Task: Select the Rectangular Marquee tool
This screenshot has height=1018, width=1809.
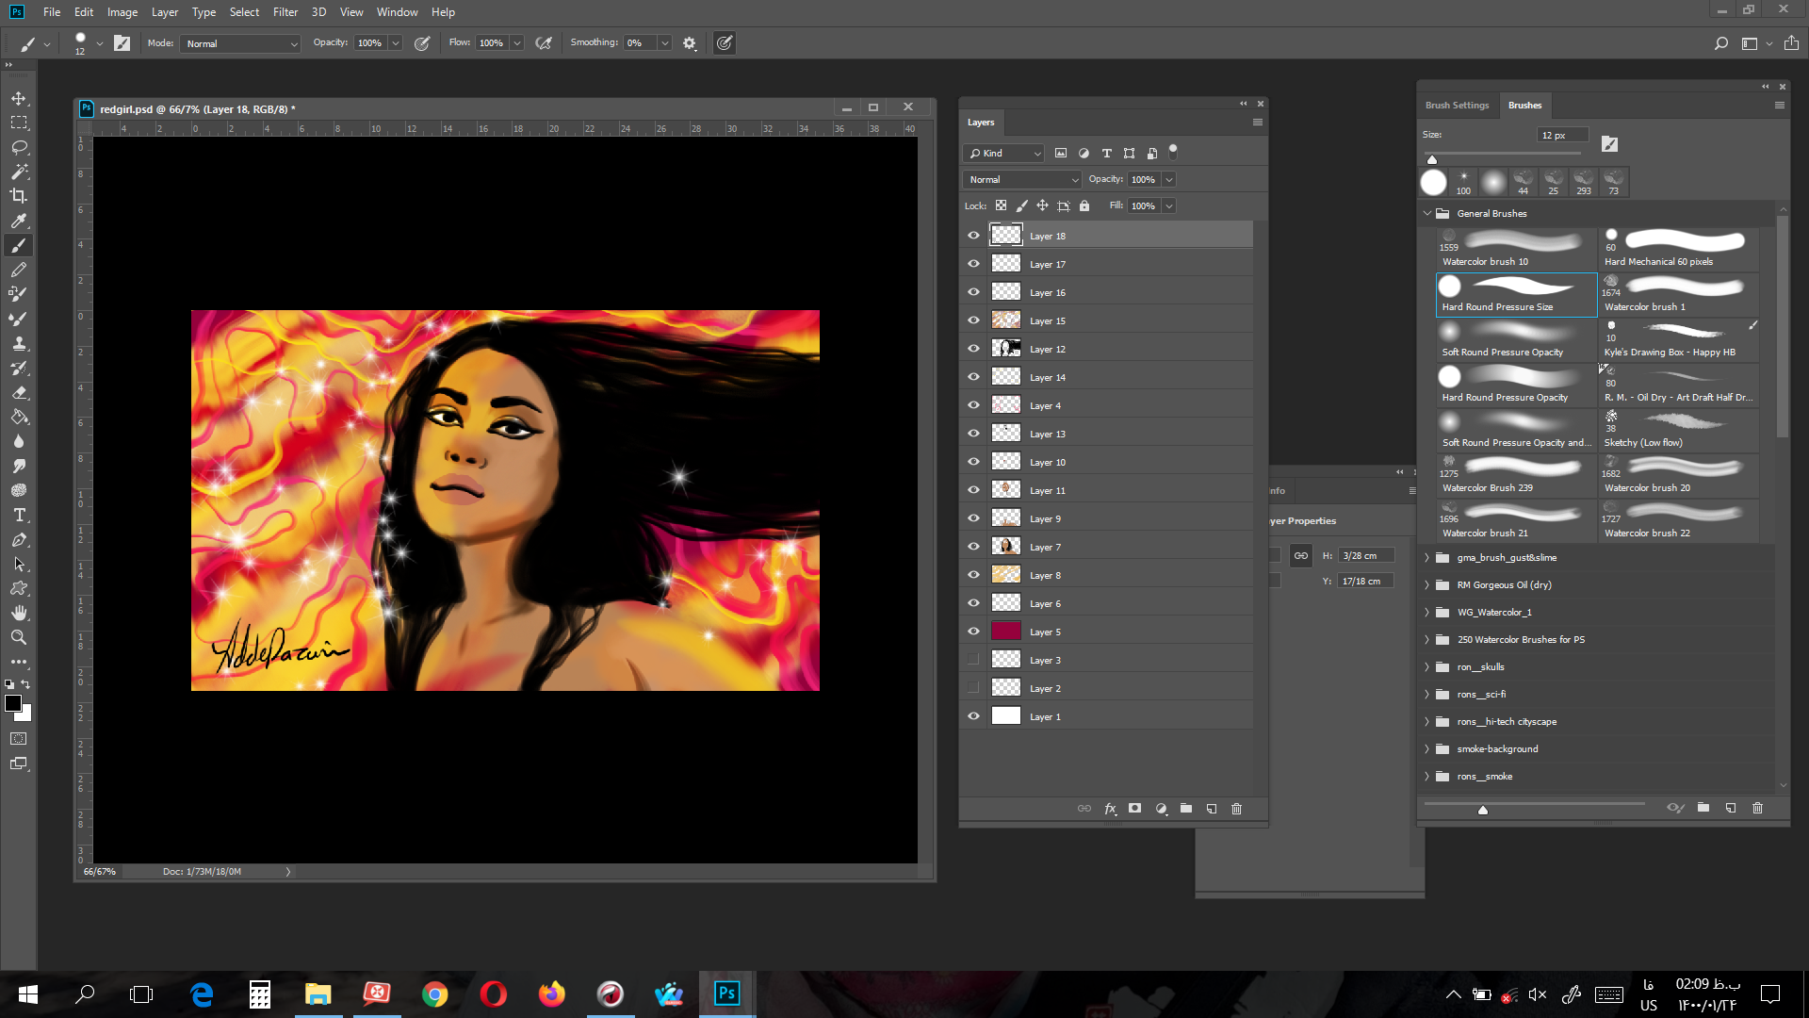Action: [x=19, y=123]
